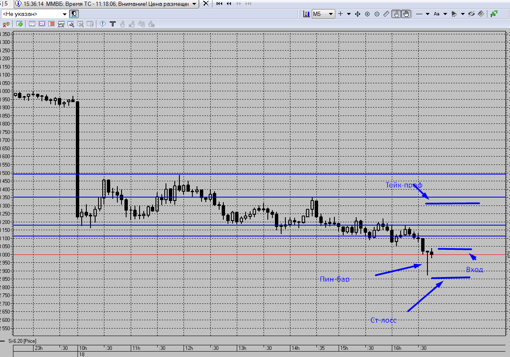Click the green plus add icon
The width and height of the screenshot is (510, 357).
pyautogui.click(x=19, y=24)
